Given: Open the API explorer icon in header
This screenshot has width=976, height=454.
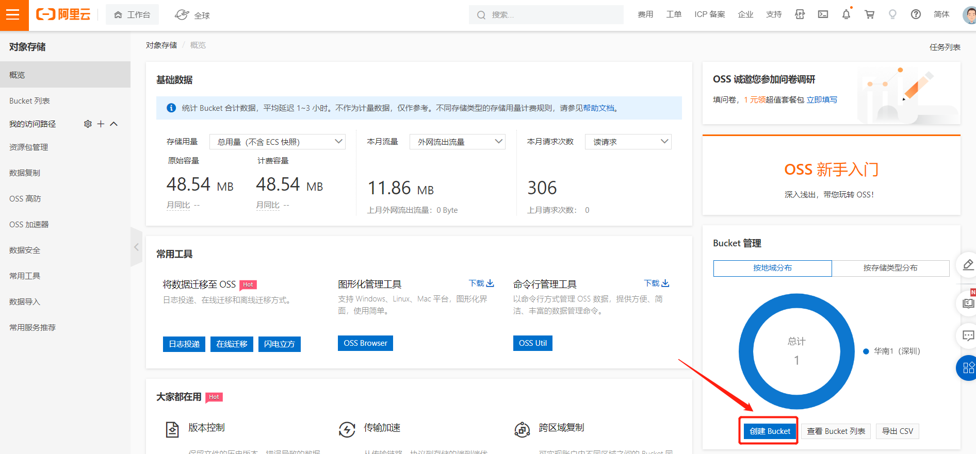Looking at the screenshot, I should (800, 14).
